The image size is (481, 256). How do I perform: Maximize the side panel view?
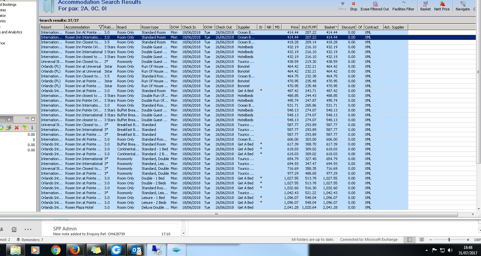33,119
